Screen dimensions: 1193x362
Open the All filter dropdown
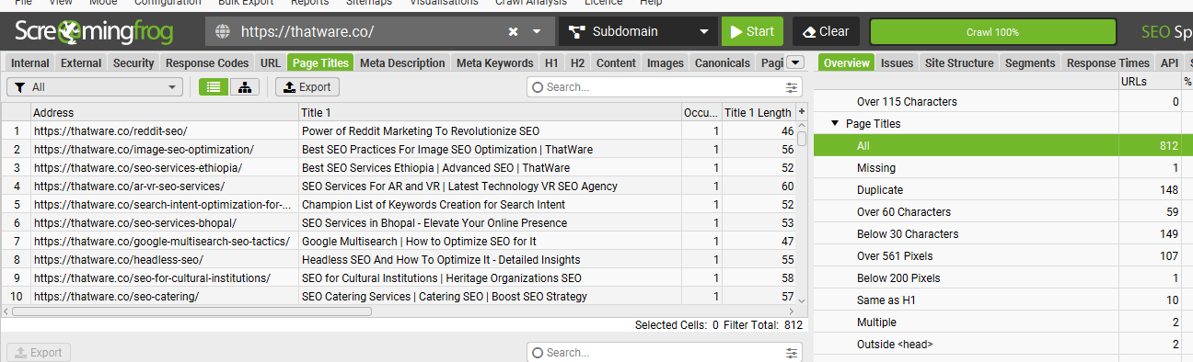coord(95,87)
